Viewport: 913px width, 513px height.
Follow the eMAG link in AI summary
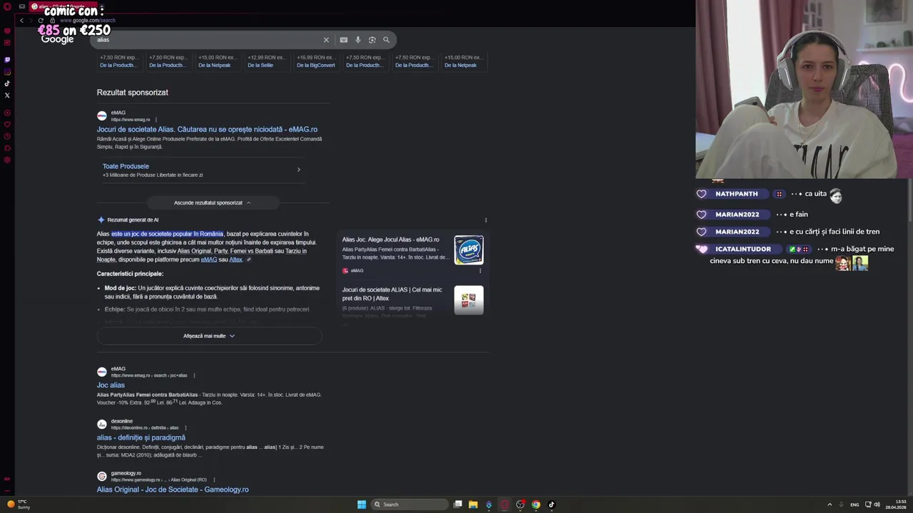pos(208,259)
